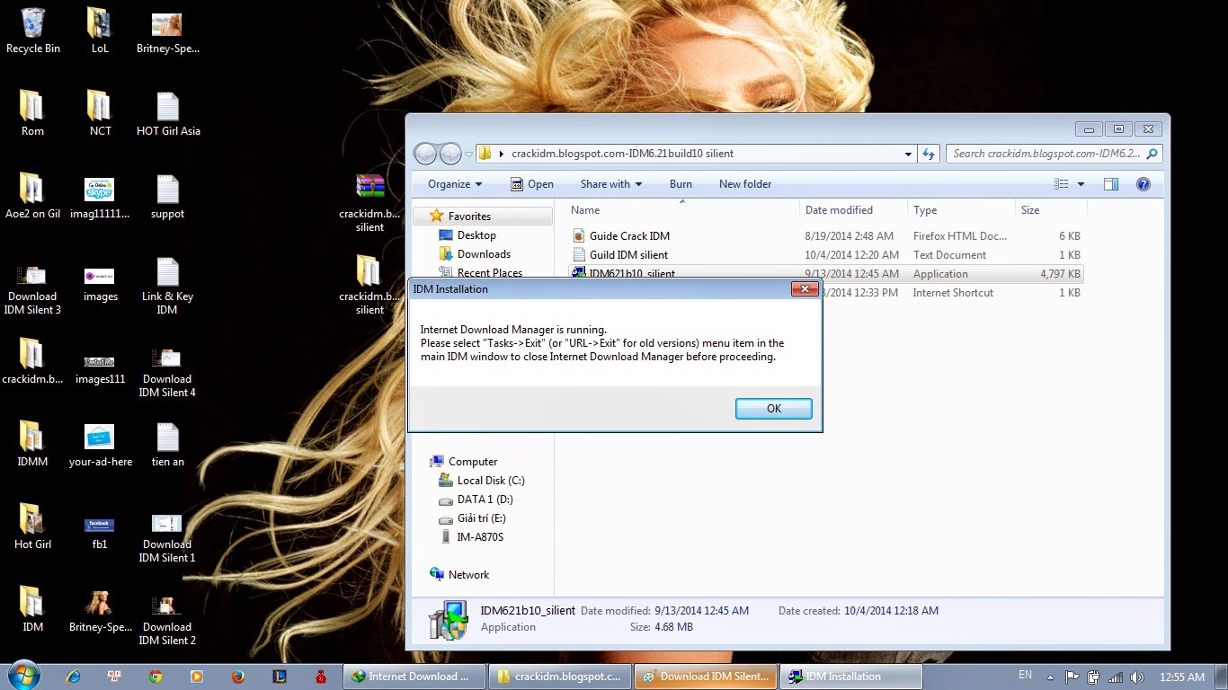Select the NCT folder on the desktop
The width and height of the screenshot is (1228, 690).
100,114
